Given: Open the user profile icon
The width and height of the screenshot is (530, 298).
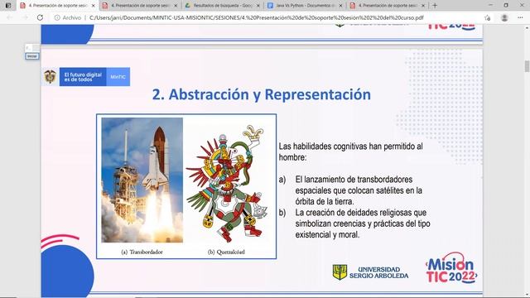Looking at the screenshot, I should click(504, 18).
